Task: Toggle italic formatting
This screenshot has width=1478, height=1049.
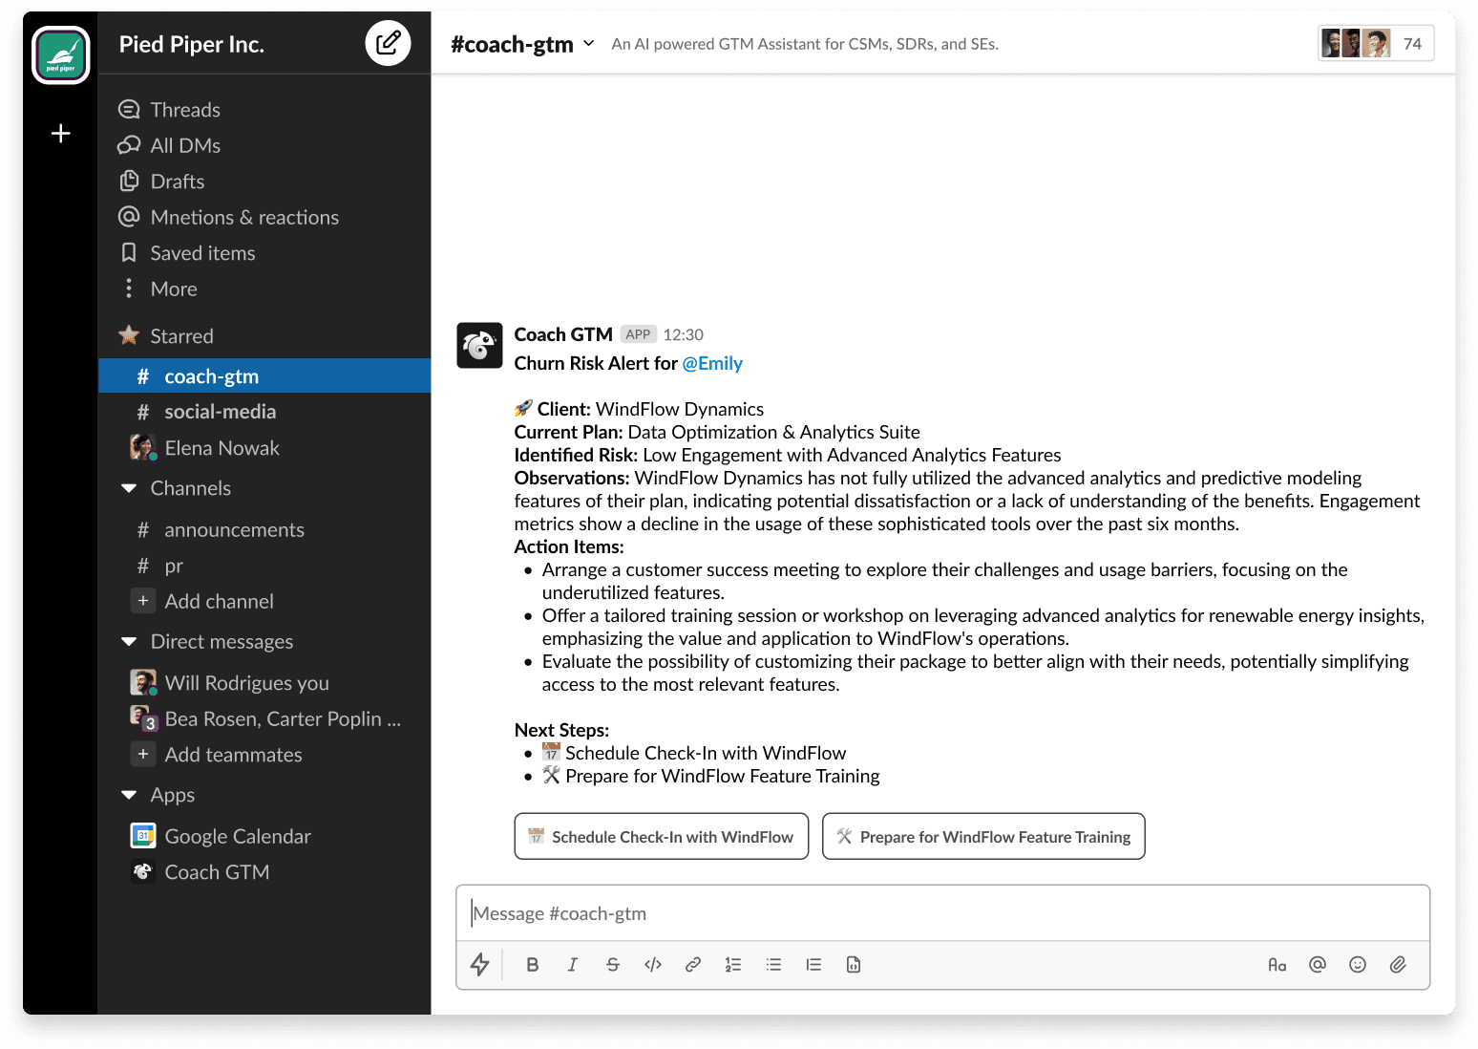Action: tap(573, 965)
